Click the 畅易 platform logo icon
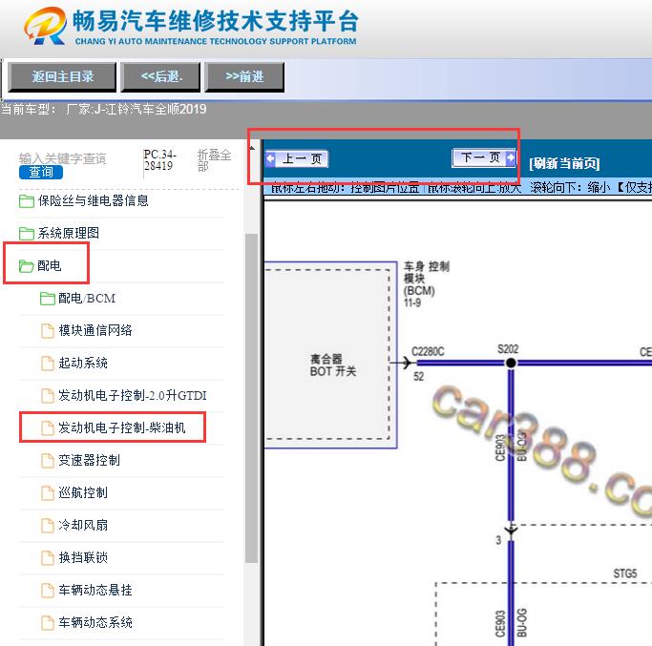The width and height of the screenshot is (652, 646). (45, 26)
